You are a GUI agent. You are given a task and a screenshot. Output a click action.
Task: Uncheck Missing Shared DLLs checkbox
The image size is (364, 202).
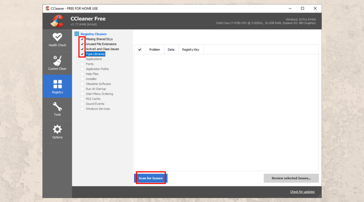(83, 39)
